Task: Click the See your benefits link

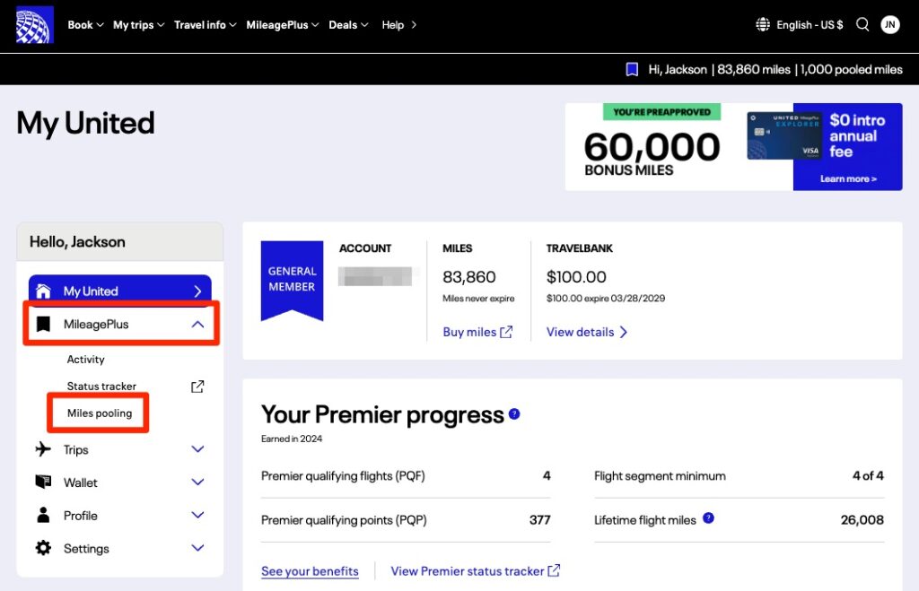Action: tap(310, 571)
